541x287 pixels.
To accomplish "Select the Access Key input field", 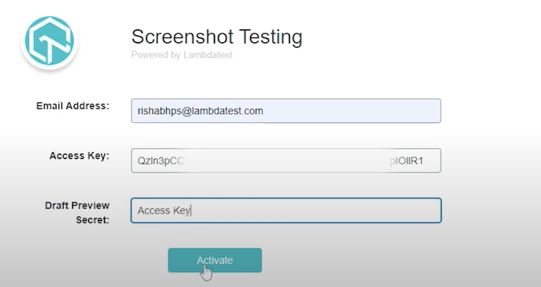I will [286, 161].
